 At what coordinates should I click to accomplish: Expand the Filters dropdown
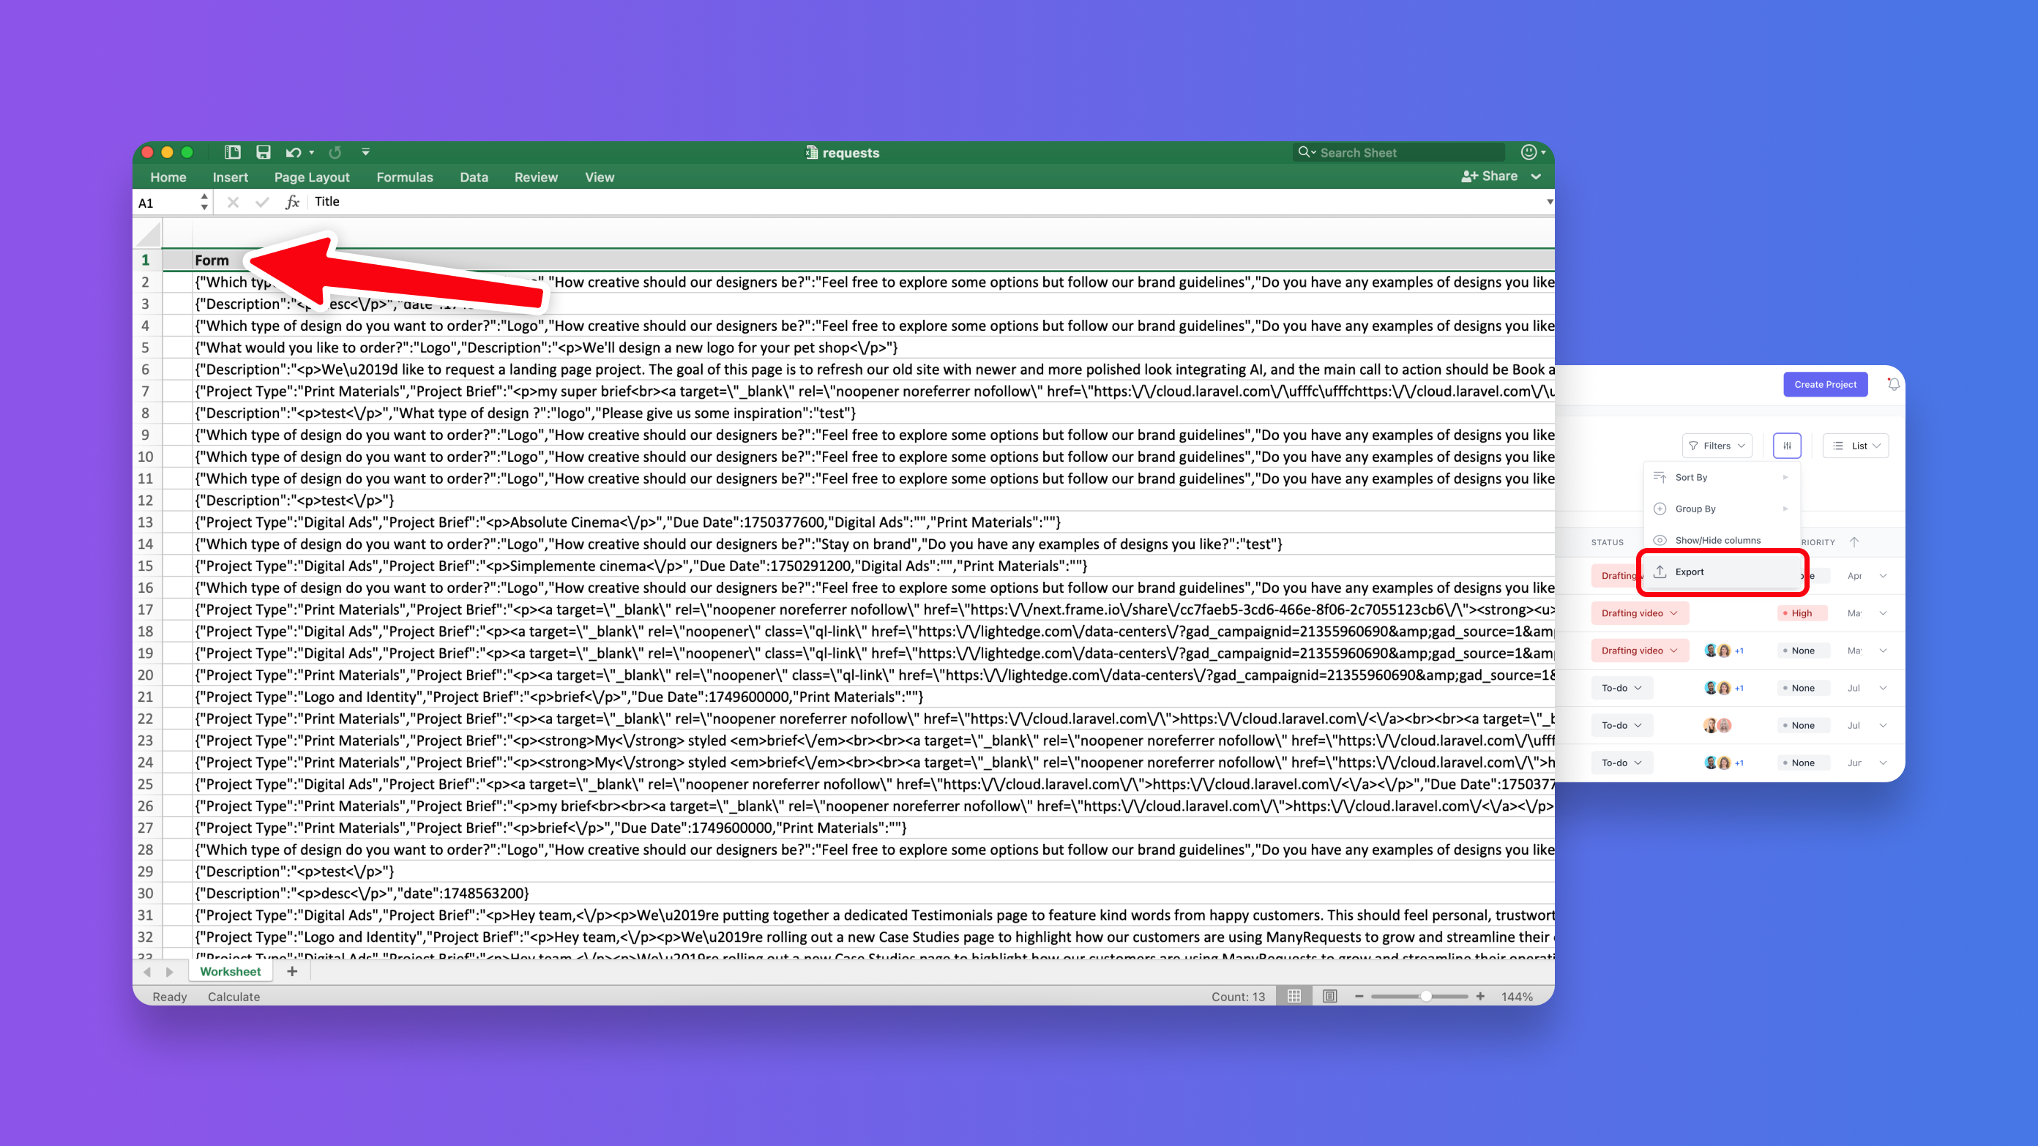click(1717, 445)
